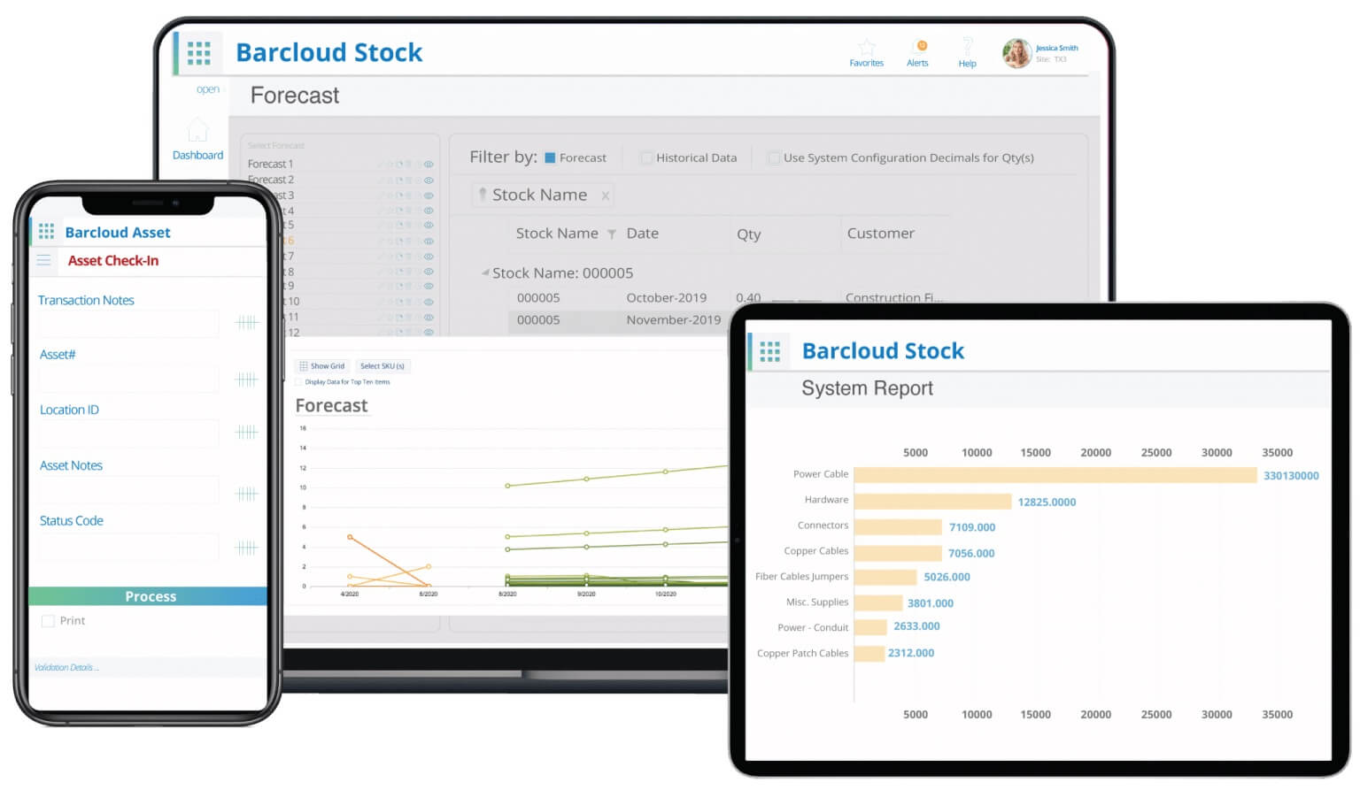The image size is (1360, 790).
Task: Open hamburger menu beside Asset Check-In
Action: pos(43,260)
